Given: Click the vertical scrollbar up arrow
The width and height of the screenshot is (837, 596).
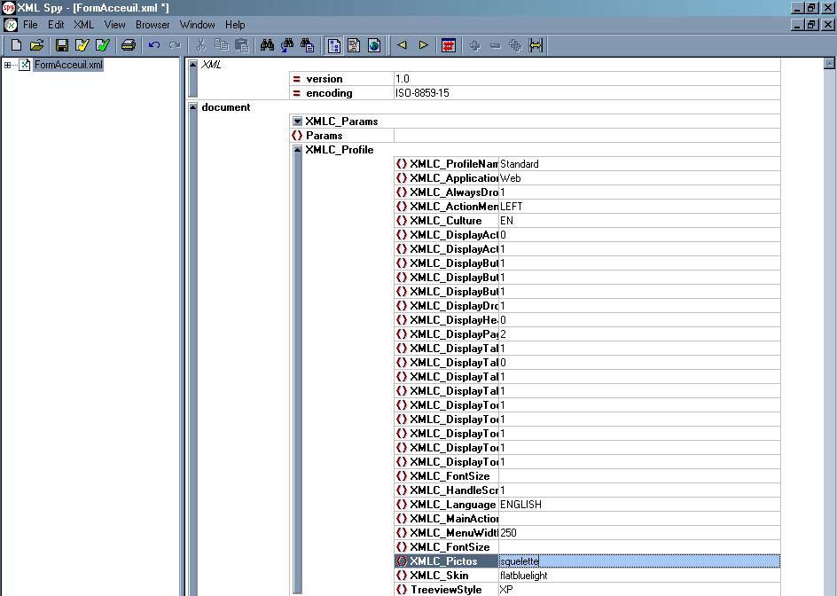Looking at the screenshot, I should (830, 64).
